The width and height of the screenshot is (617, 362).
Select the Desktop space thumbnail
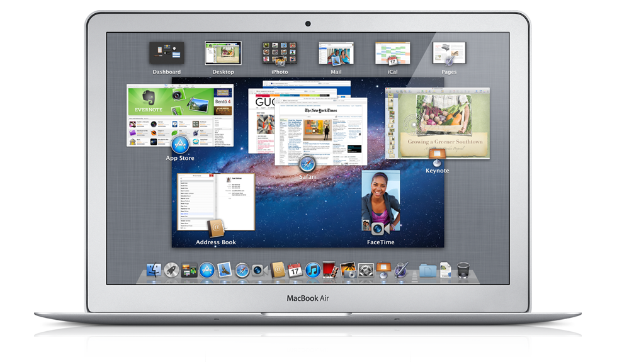click(223, 54)
